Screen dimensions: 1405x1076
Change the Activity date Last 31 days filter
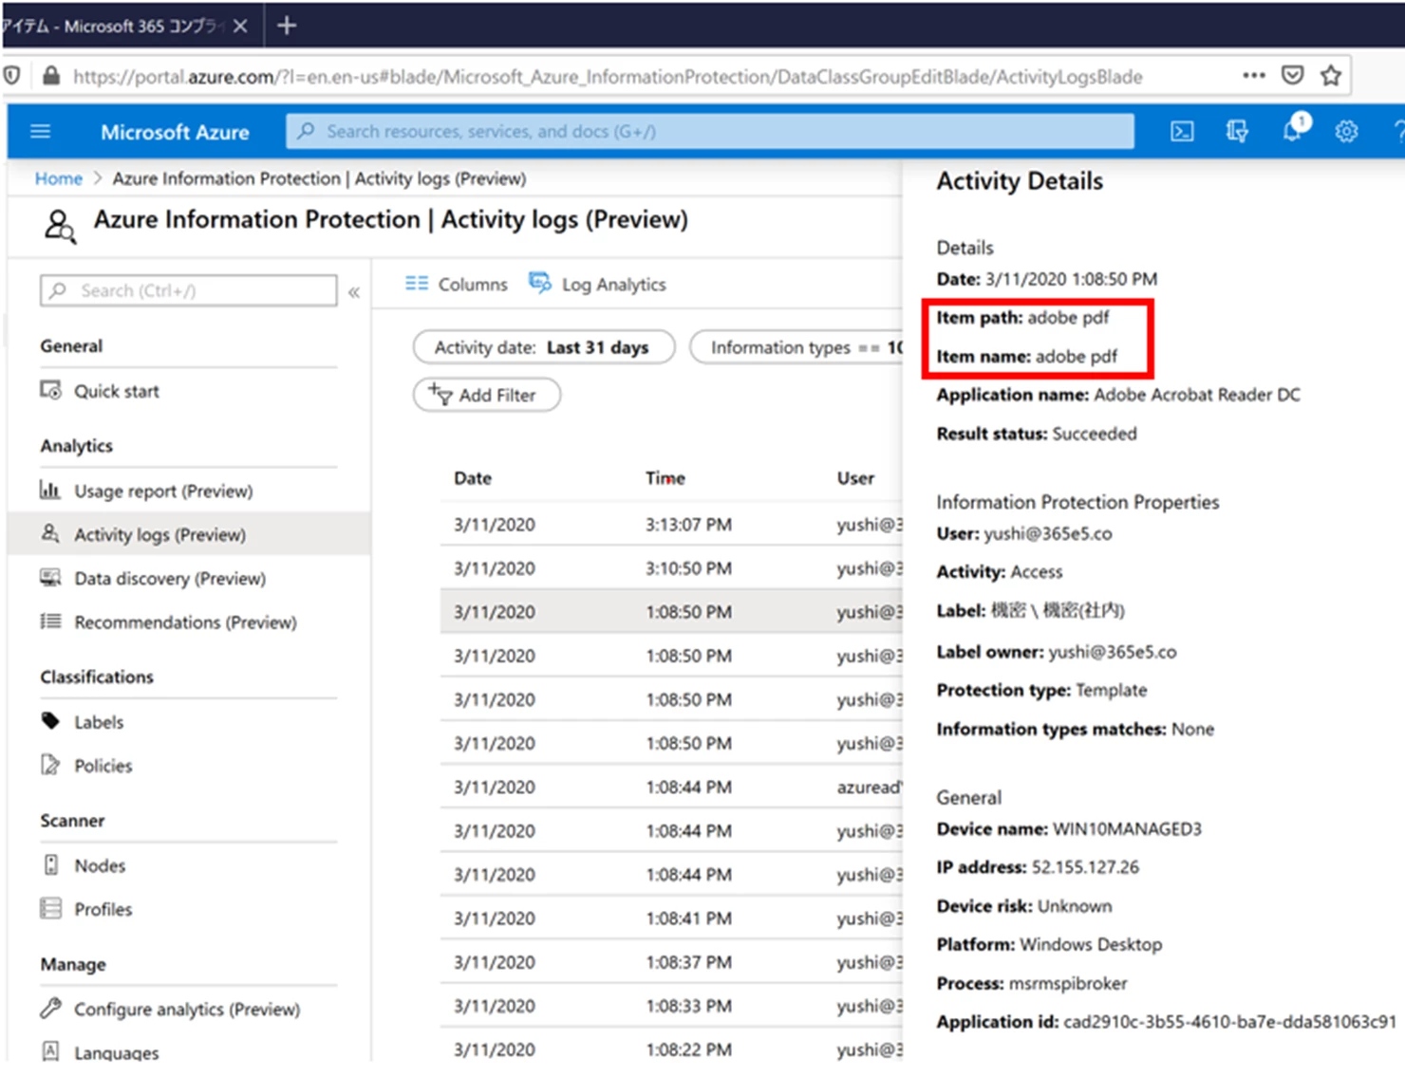(544, 347)
